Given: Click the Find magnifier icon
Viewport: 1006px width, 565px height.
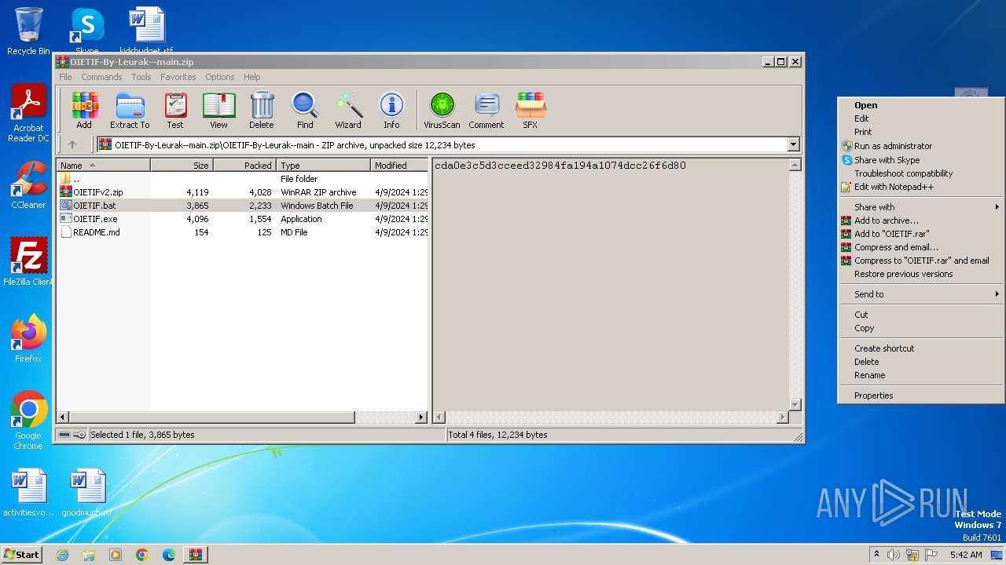Looking at the screenshot, I should (305, 110).
